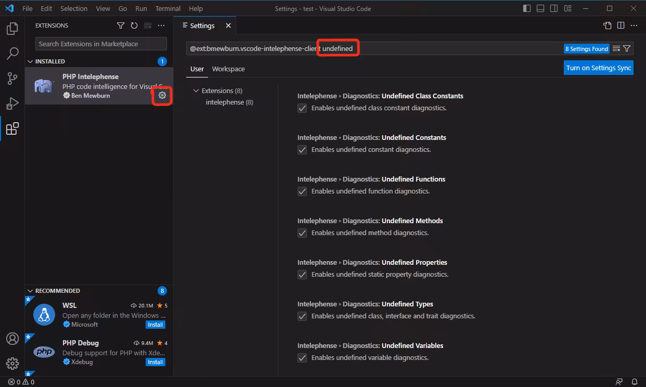Open the Search view in activity bar

click(12, 53)
